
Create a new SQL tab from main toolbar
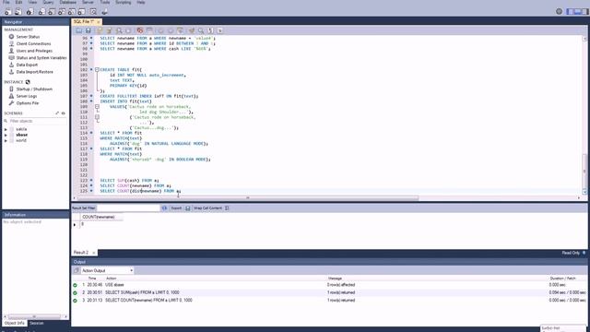point(8,12)
